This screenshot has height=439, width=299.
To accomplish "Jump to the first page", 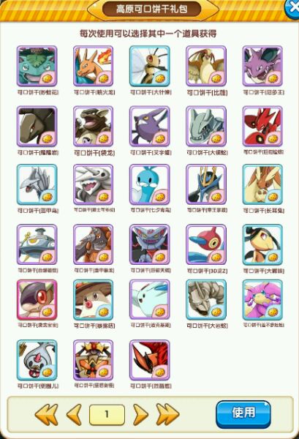I will (x=46, y=414).
